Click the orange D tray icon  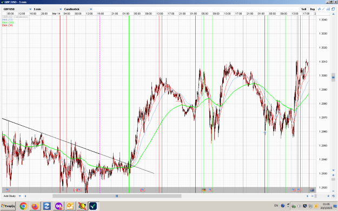coord(316,206)
